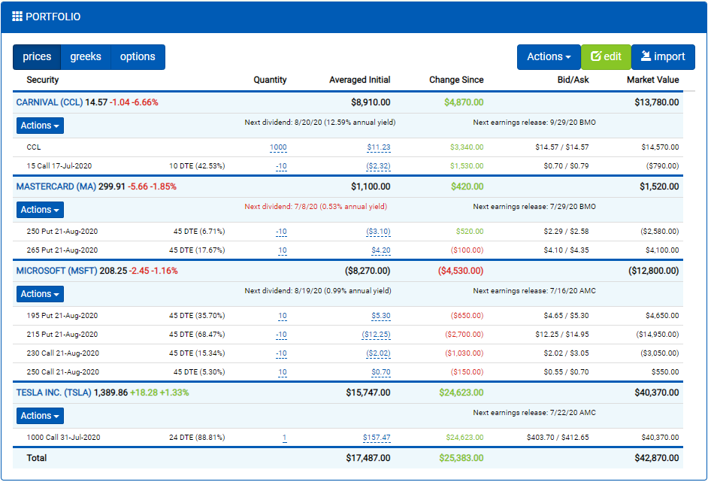Open the top-right Actions dropdown
This screenshot has height=482, width=708.
[x=549, y=57]
